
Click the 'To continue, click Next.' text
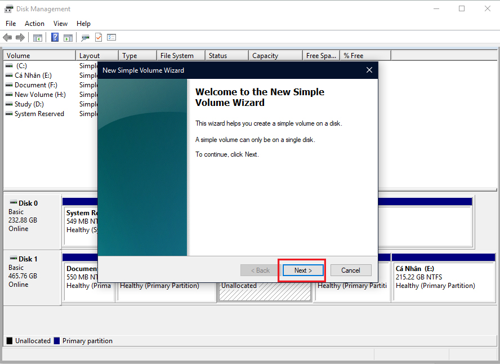[x=227, y=154]
